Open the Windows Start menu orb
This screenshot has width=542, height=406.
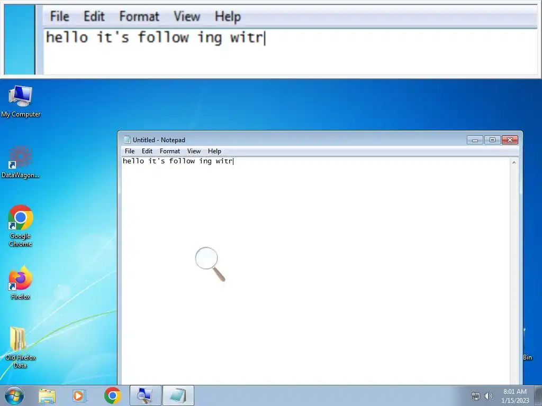pos(14,395)
